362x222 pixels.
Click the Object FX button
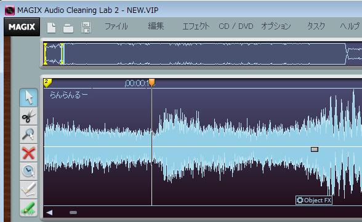pyautogui.click(x=314, y=200)
